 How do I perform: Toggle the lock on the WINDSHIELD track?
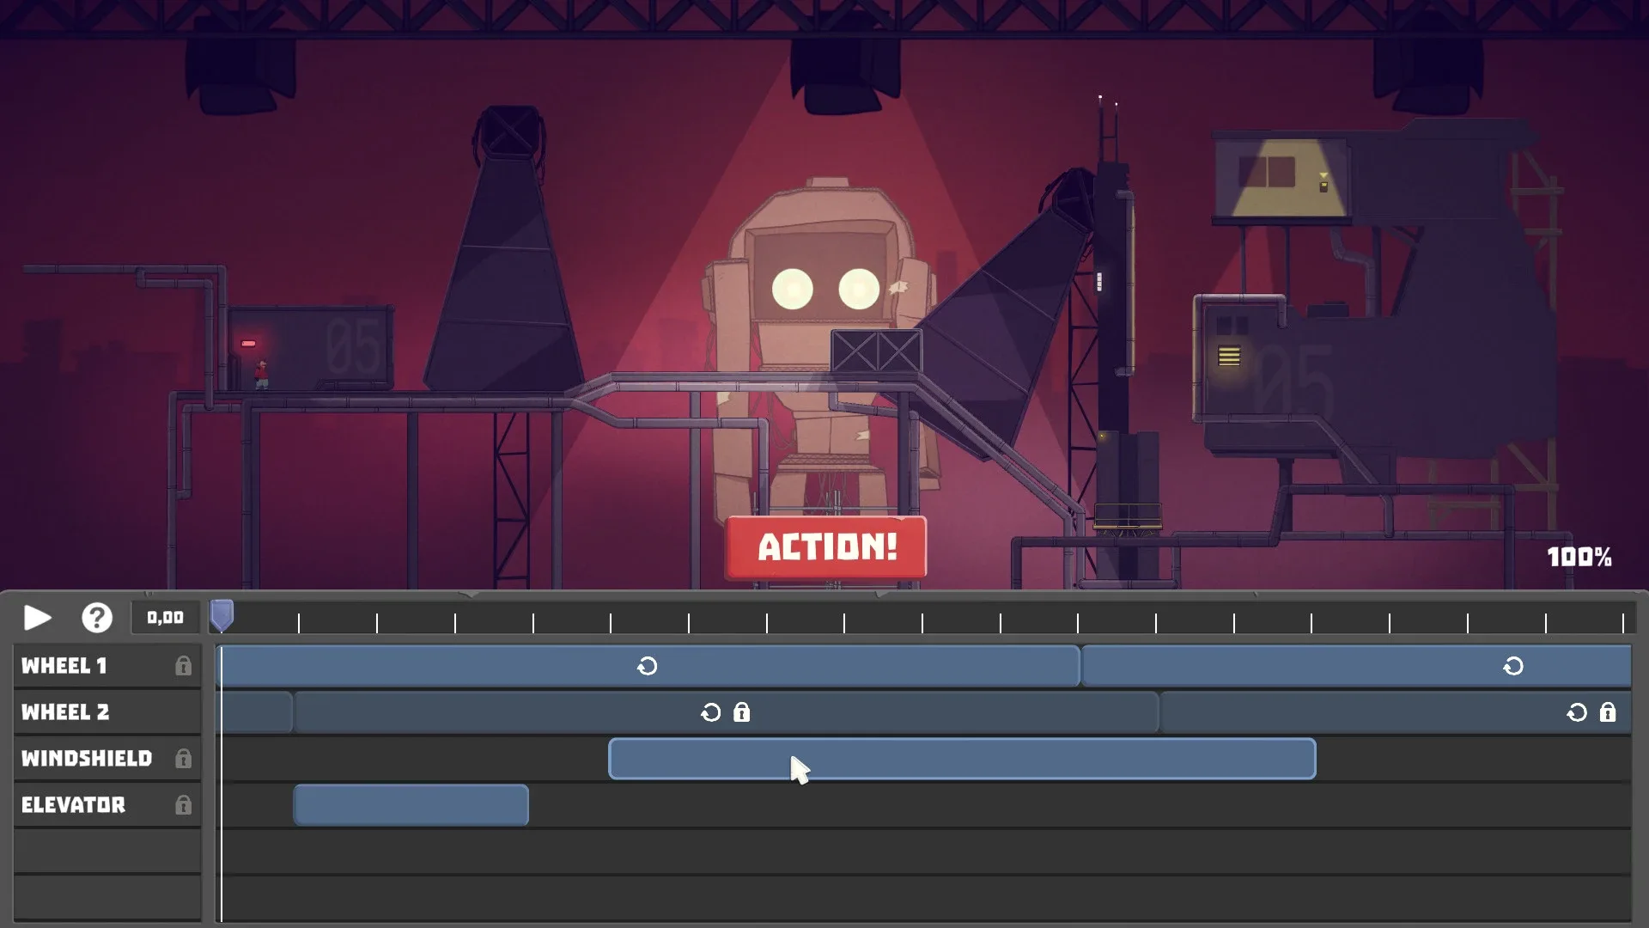tap(185, 758)
